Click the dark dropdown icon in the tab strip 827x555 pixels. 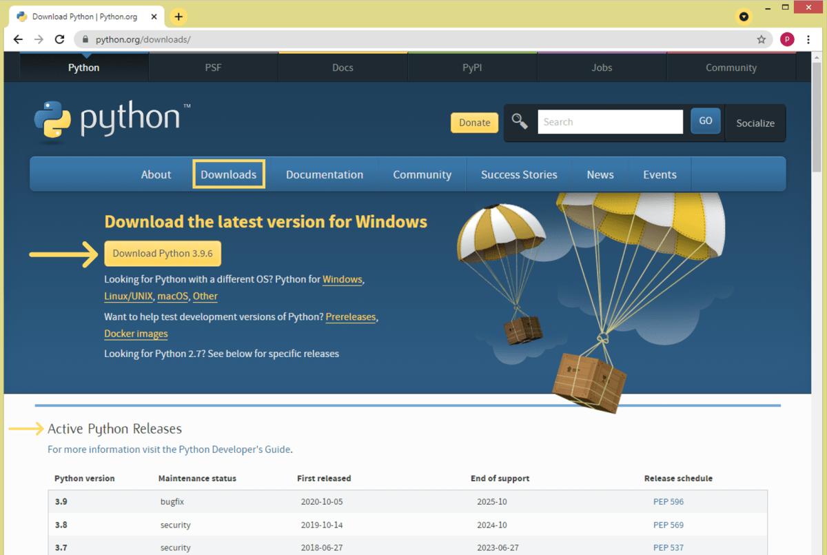coord(744,16)
